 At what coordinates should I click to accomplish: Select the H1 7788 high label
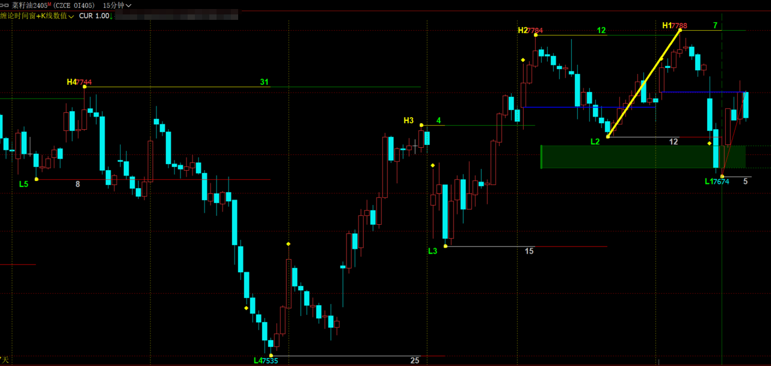pyautogui.click(x=675, y=25)
